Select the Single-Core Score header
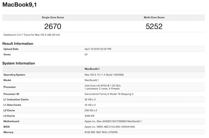 [53, 17]
